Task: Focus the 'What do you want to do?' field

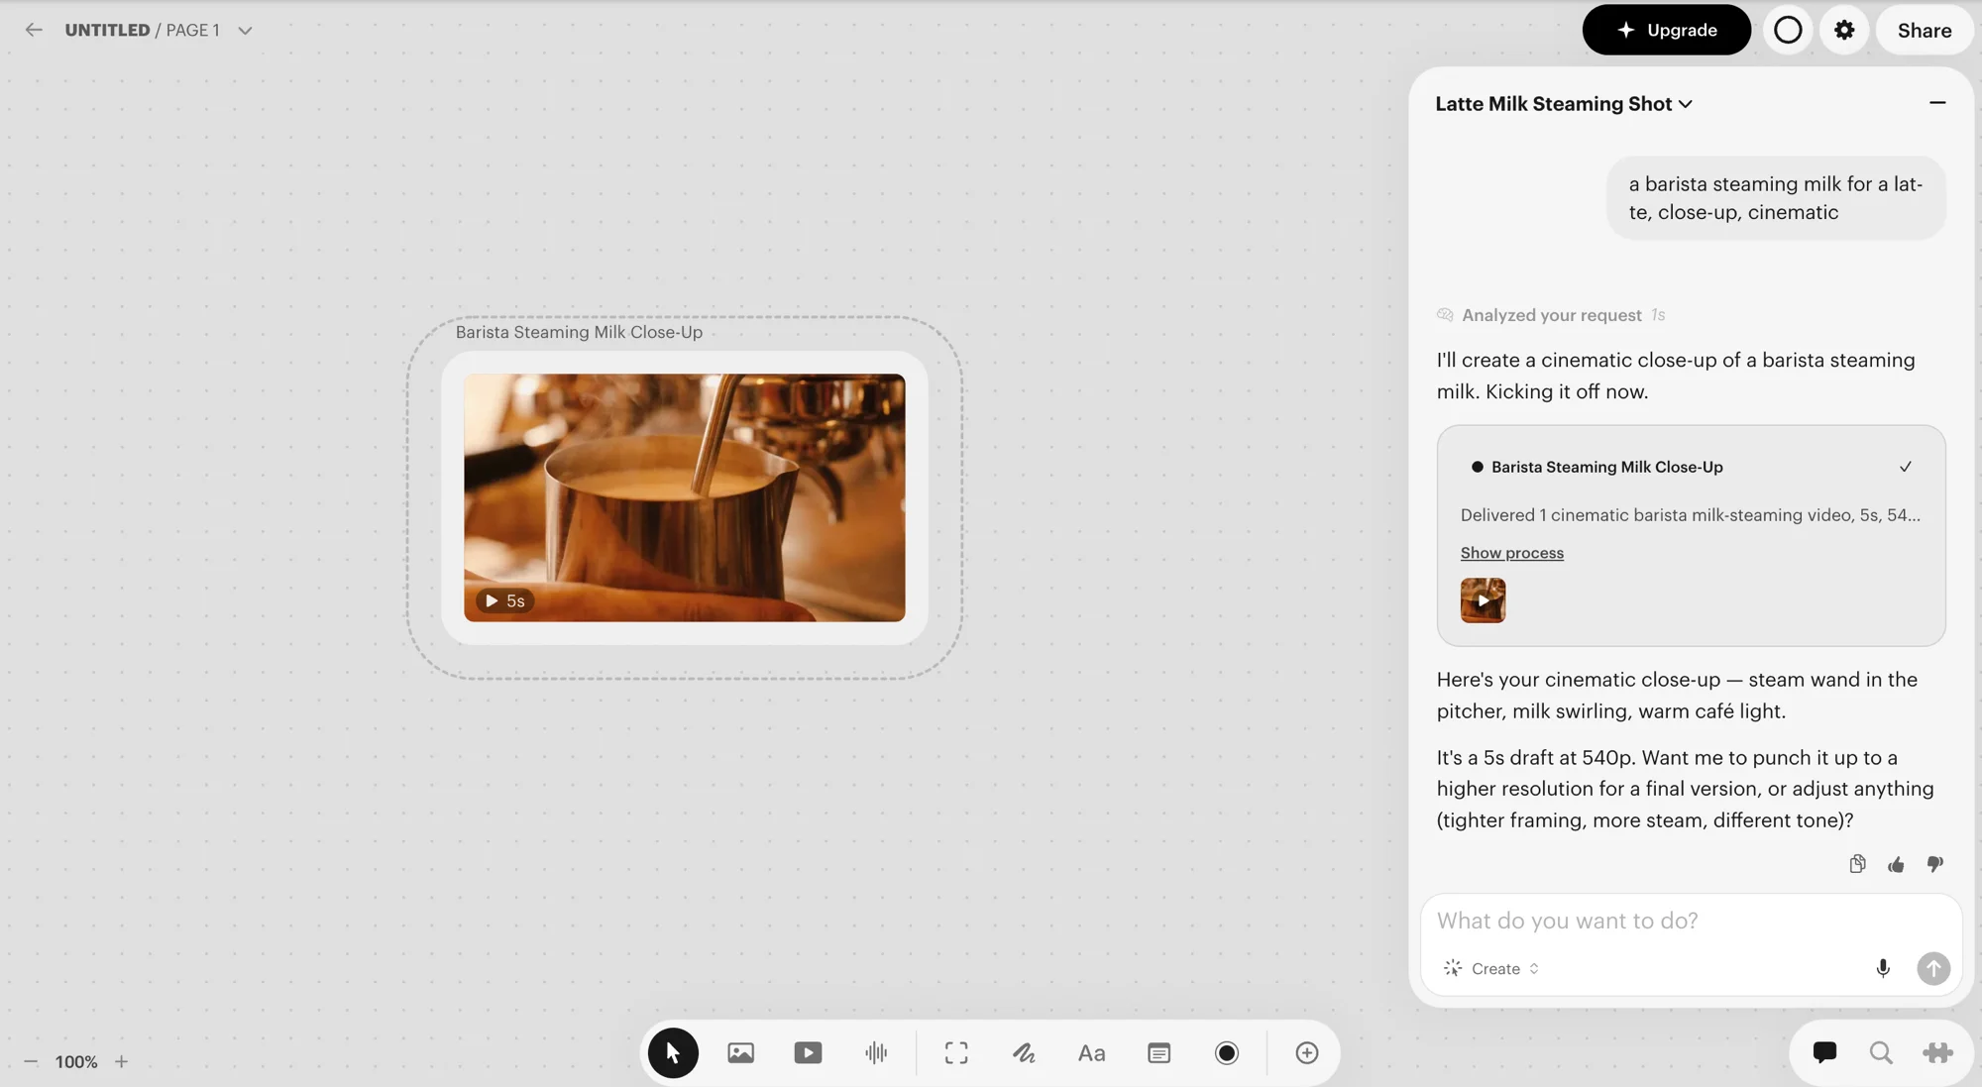Action: point(1690,921)
